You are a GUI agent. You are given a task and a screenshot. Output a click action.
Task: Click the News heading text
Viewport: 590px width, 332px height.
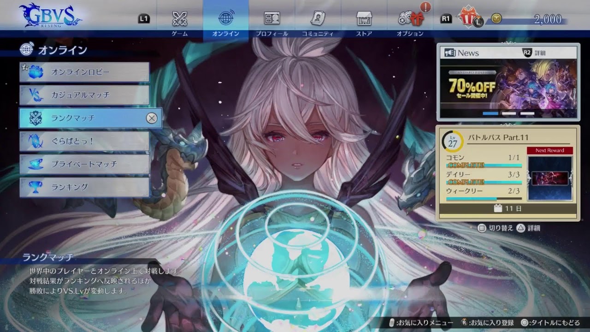click(x=468, y=53)
